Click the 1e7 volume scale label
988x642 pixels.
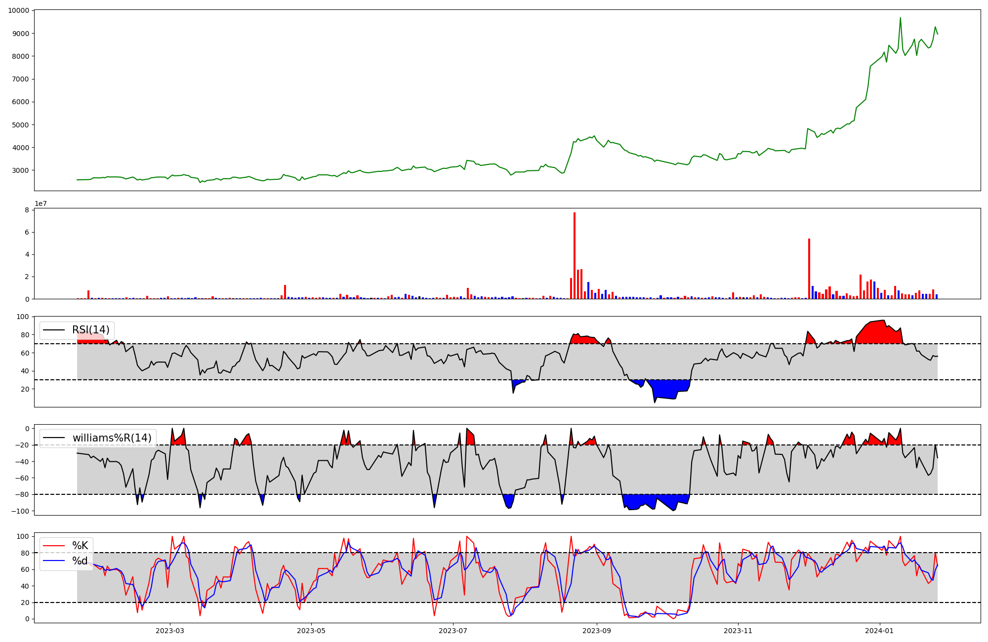coord(41,203)
